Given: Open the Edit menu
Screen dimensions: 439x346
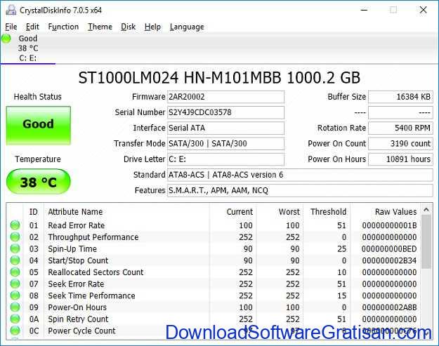Looking at the screenshot, I should click(32, 27).
